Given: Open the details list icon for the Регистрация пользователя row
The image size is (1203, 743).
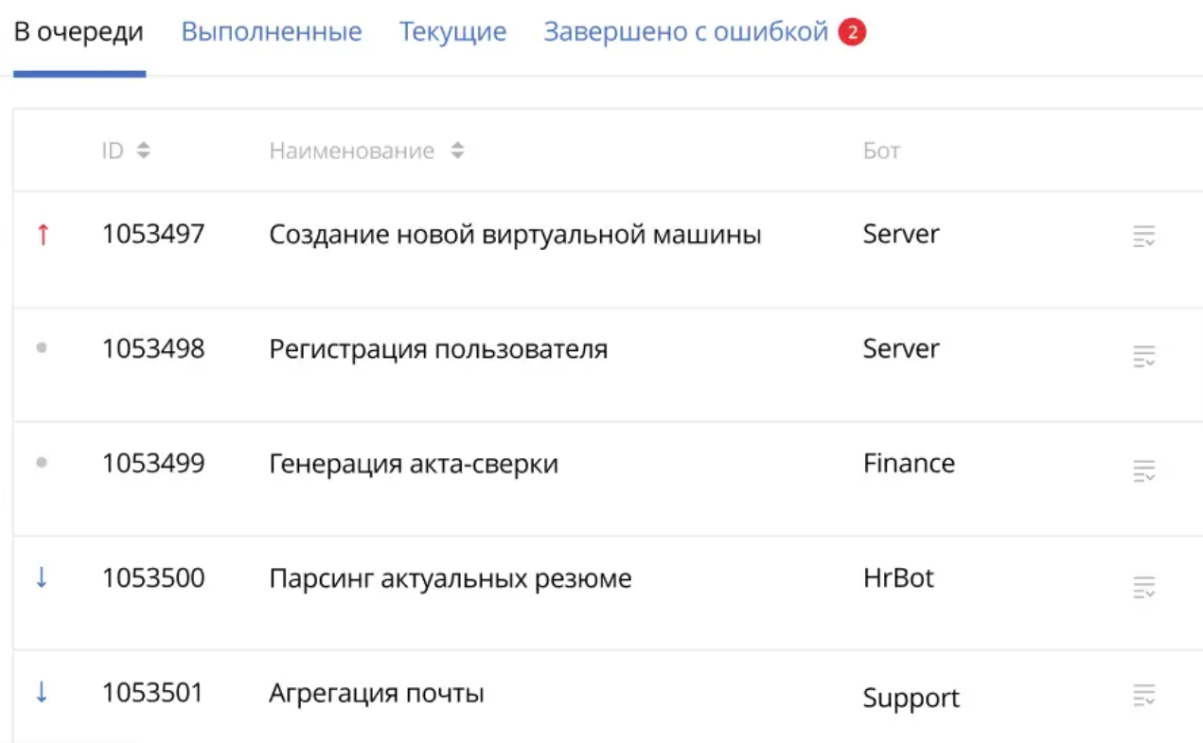Looking at the screenshot, I should [1144, 356].
